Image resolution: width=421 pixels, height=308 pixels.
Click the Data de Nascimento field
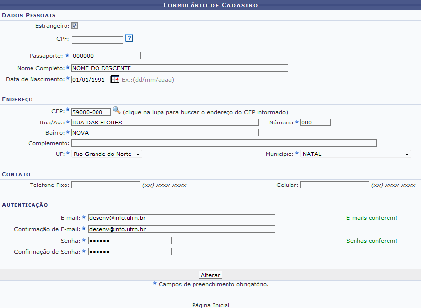point(91,79)
